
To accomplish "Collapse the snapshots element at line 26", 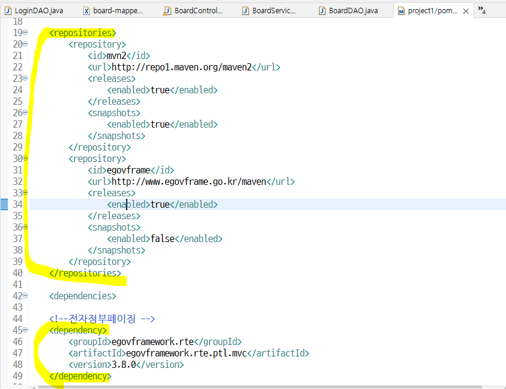I will pyautogui.click(x=25, y=113).
